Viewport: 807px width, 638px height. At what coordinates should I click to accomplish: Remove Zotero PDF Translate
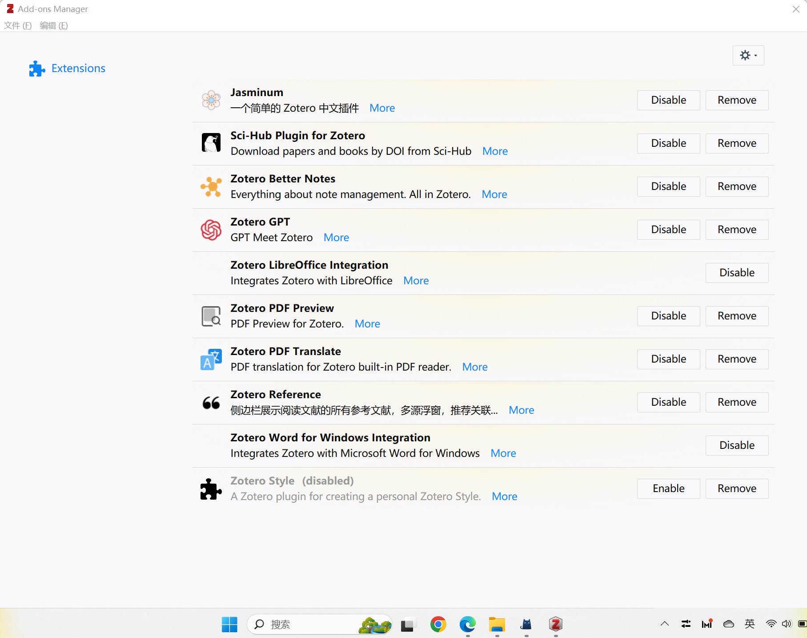[x=737, y=359]
